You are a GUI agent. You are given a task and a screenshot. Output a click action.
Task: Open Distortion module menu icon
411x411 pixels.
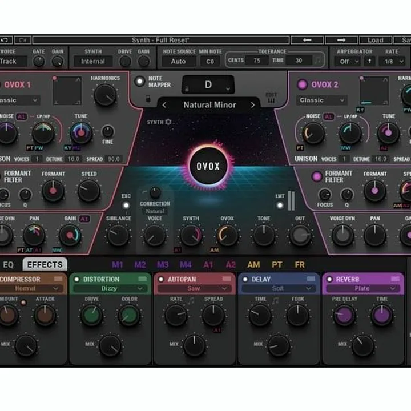point(142,279)
